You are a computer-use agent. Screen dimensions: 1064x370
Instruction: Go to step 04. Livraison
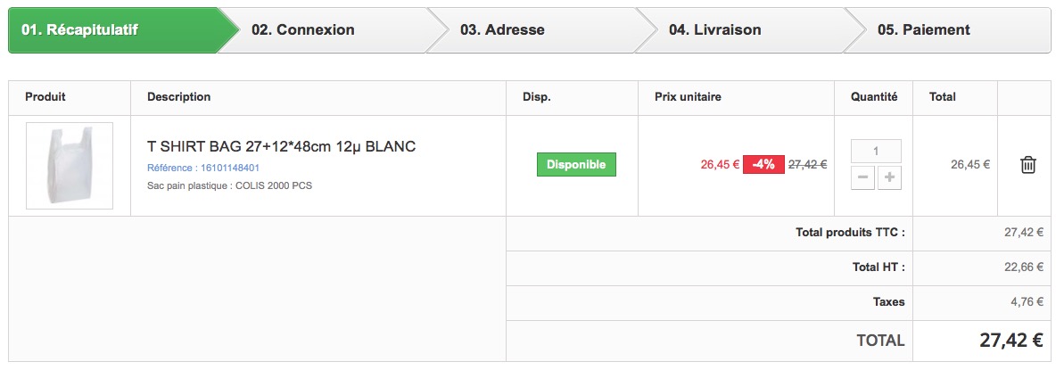[714, 30]
